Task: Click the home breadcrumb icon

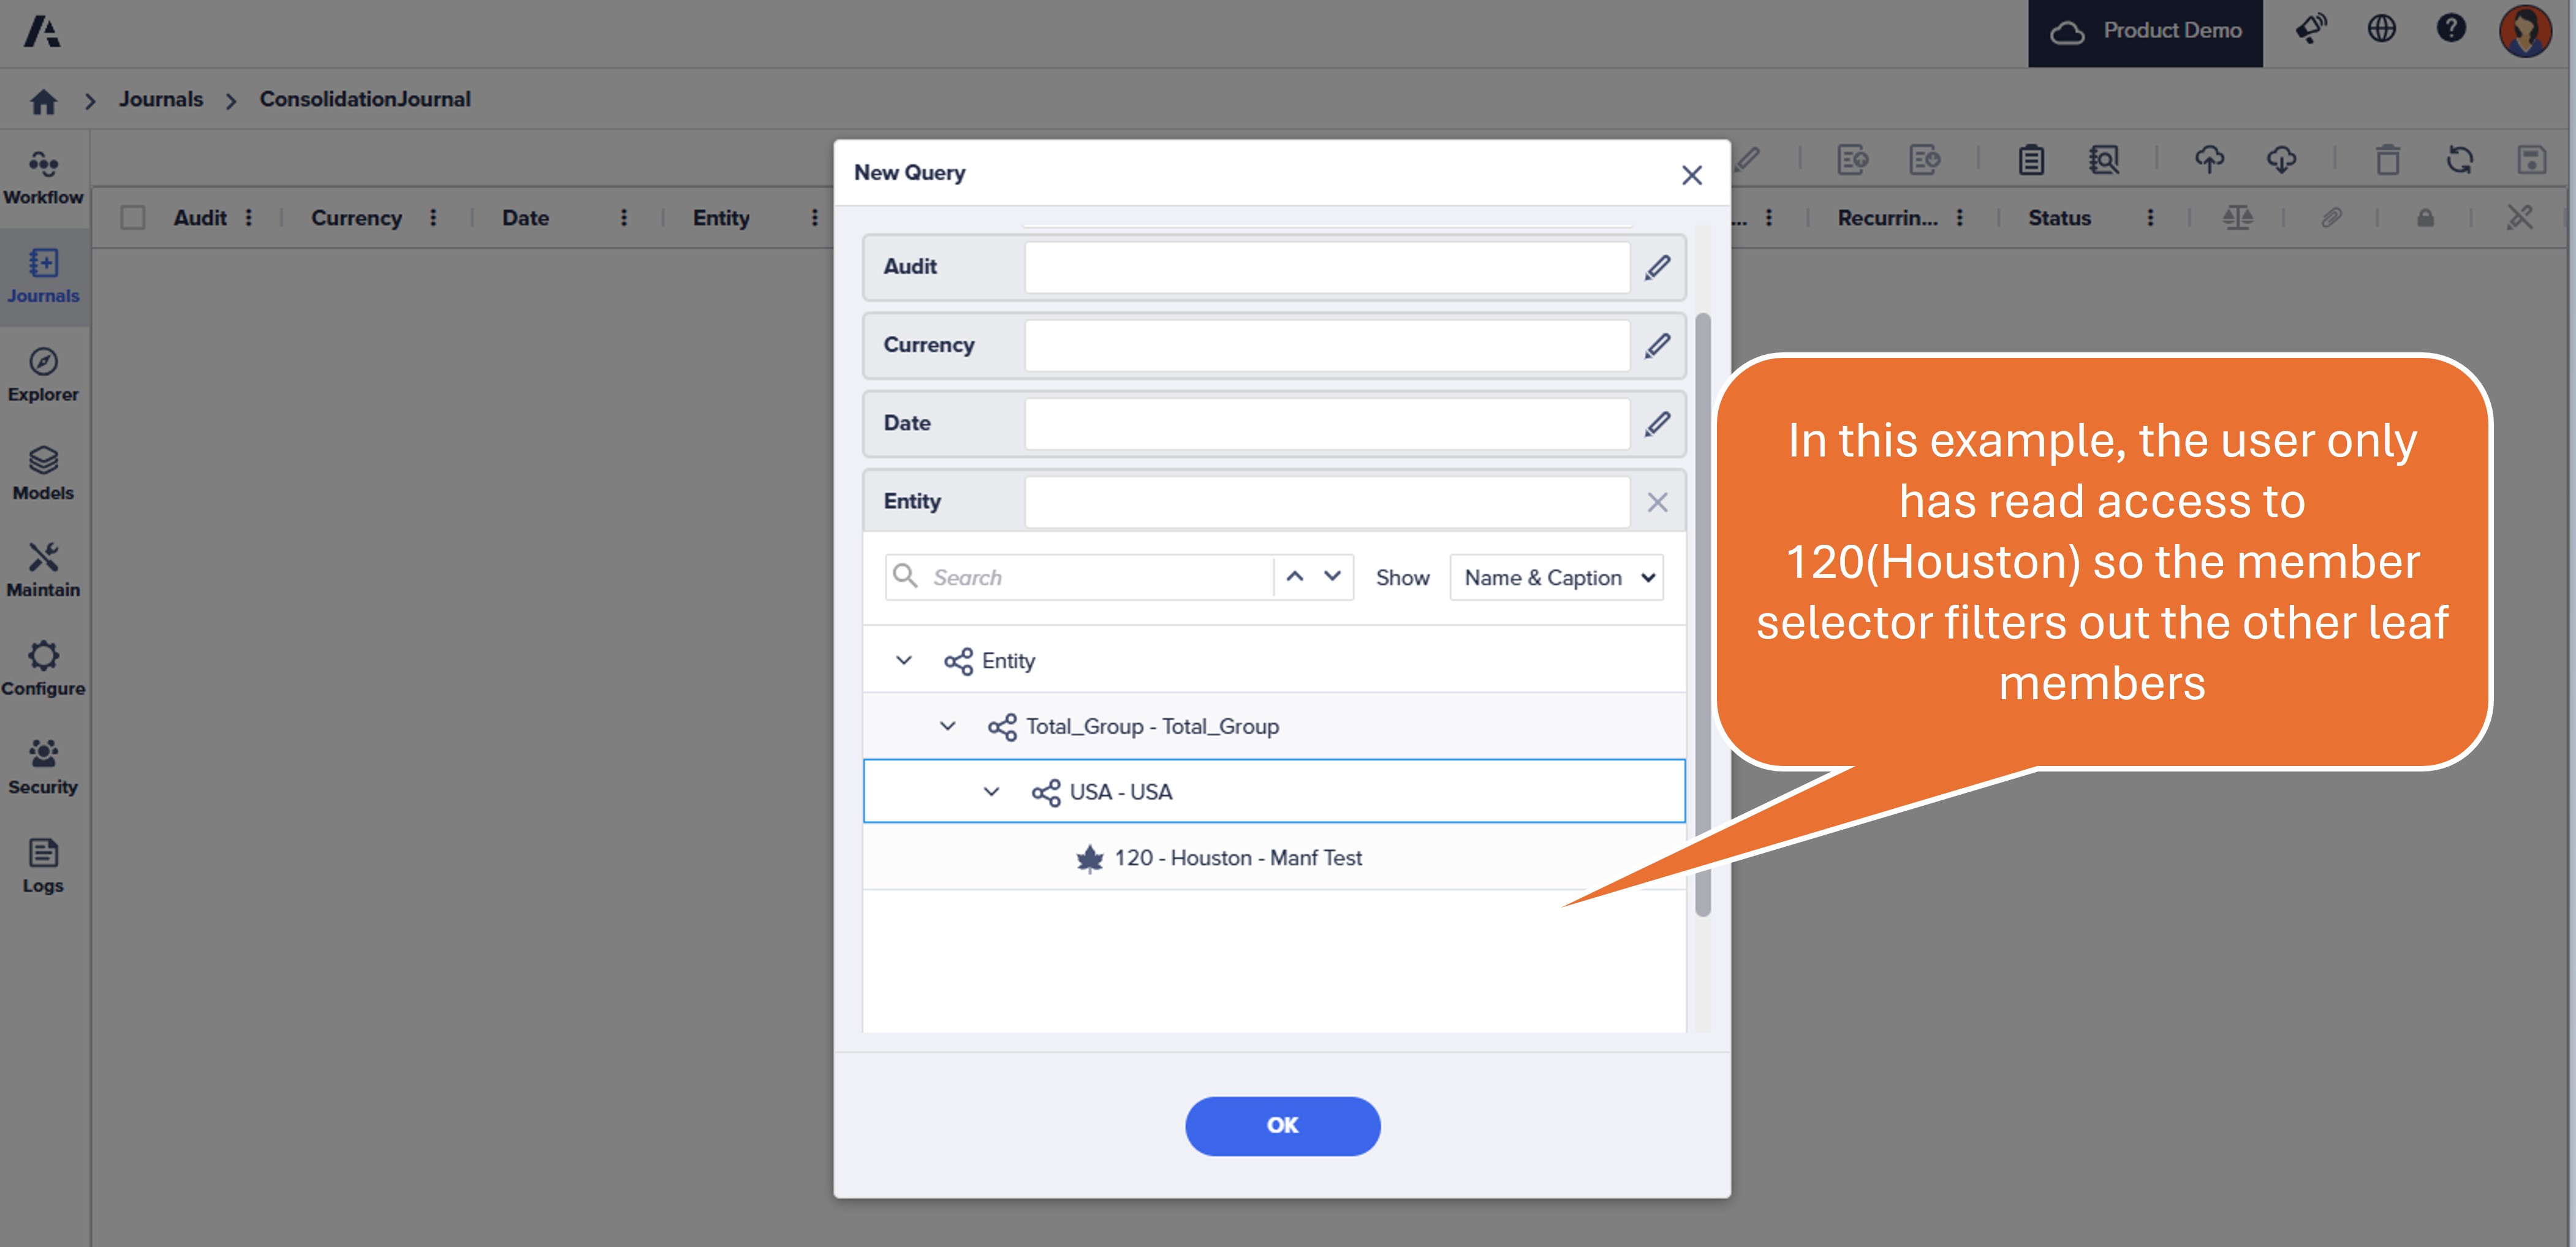Action: 43,101
